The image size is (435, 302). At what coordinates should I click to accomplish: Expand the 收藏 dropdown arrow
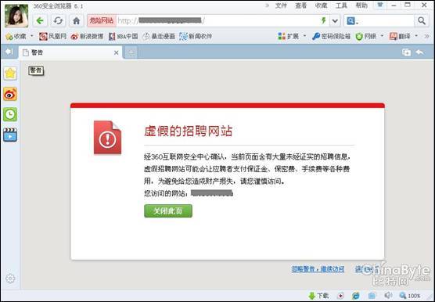pos(31,36)
